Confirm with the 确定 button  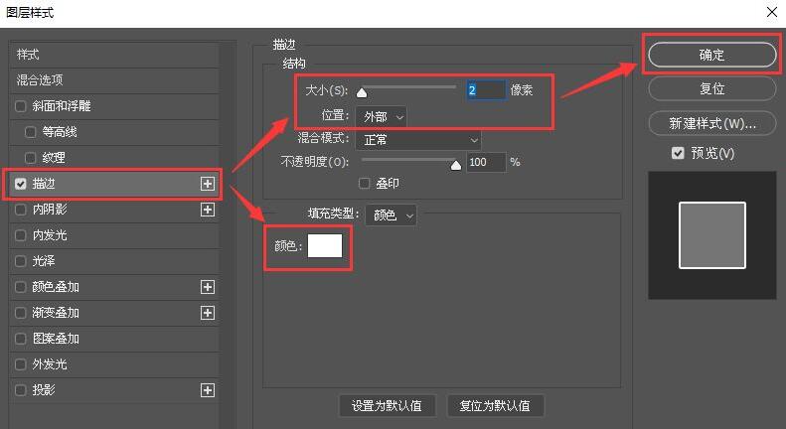(x=711, y=55)
